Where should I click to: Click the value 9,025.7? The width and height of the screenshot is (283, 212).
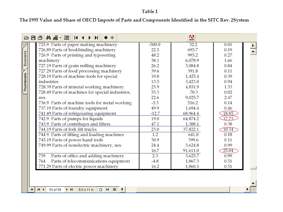point(192,97)
